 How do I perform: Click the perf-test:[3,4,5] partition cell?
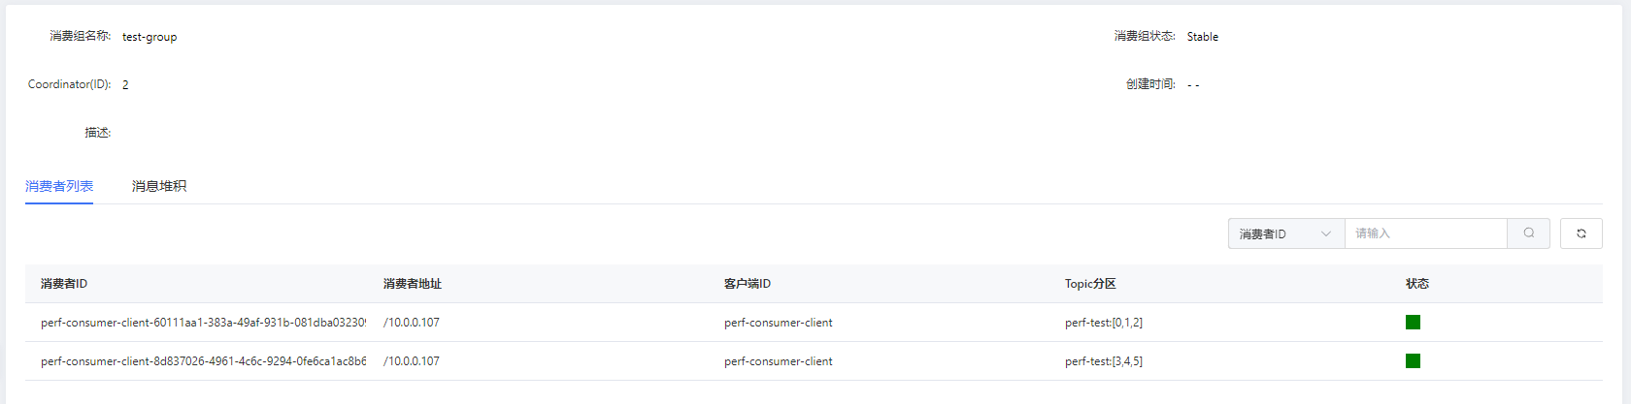(x=1103, y=361)
